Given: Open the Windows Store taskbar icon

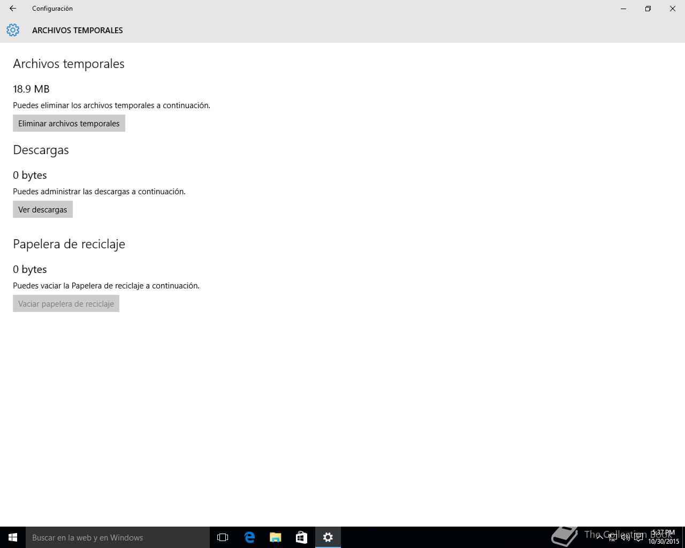Looking at the screenshot, I should [x=302, y=537].
